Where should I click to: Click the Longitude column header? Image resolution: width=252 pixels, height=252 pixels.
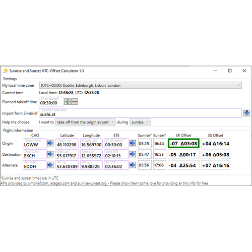(x=91, y=136)
